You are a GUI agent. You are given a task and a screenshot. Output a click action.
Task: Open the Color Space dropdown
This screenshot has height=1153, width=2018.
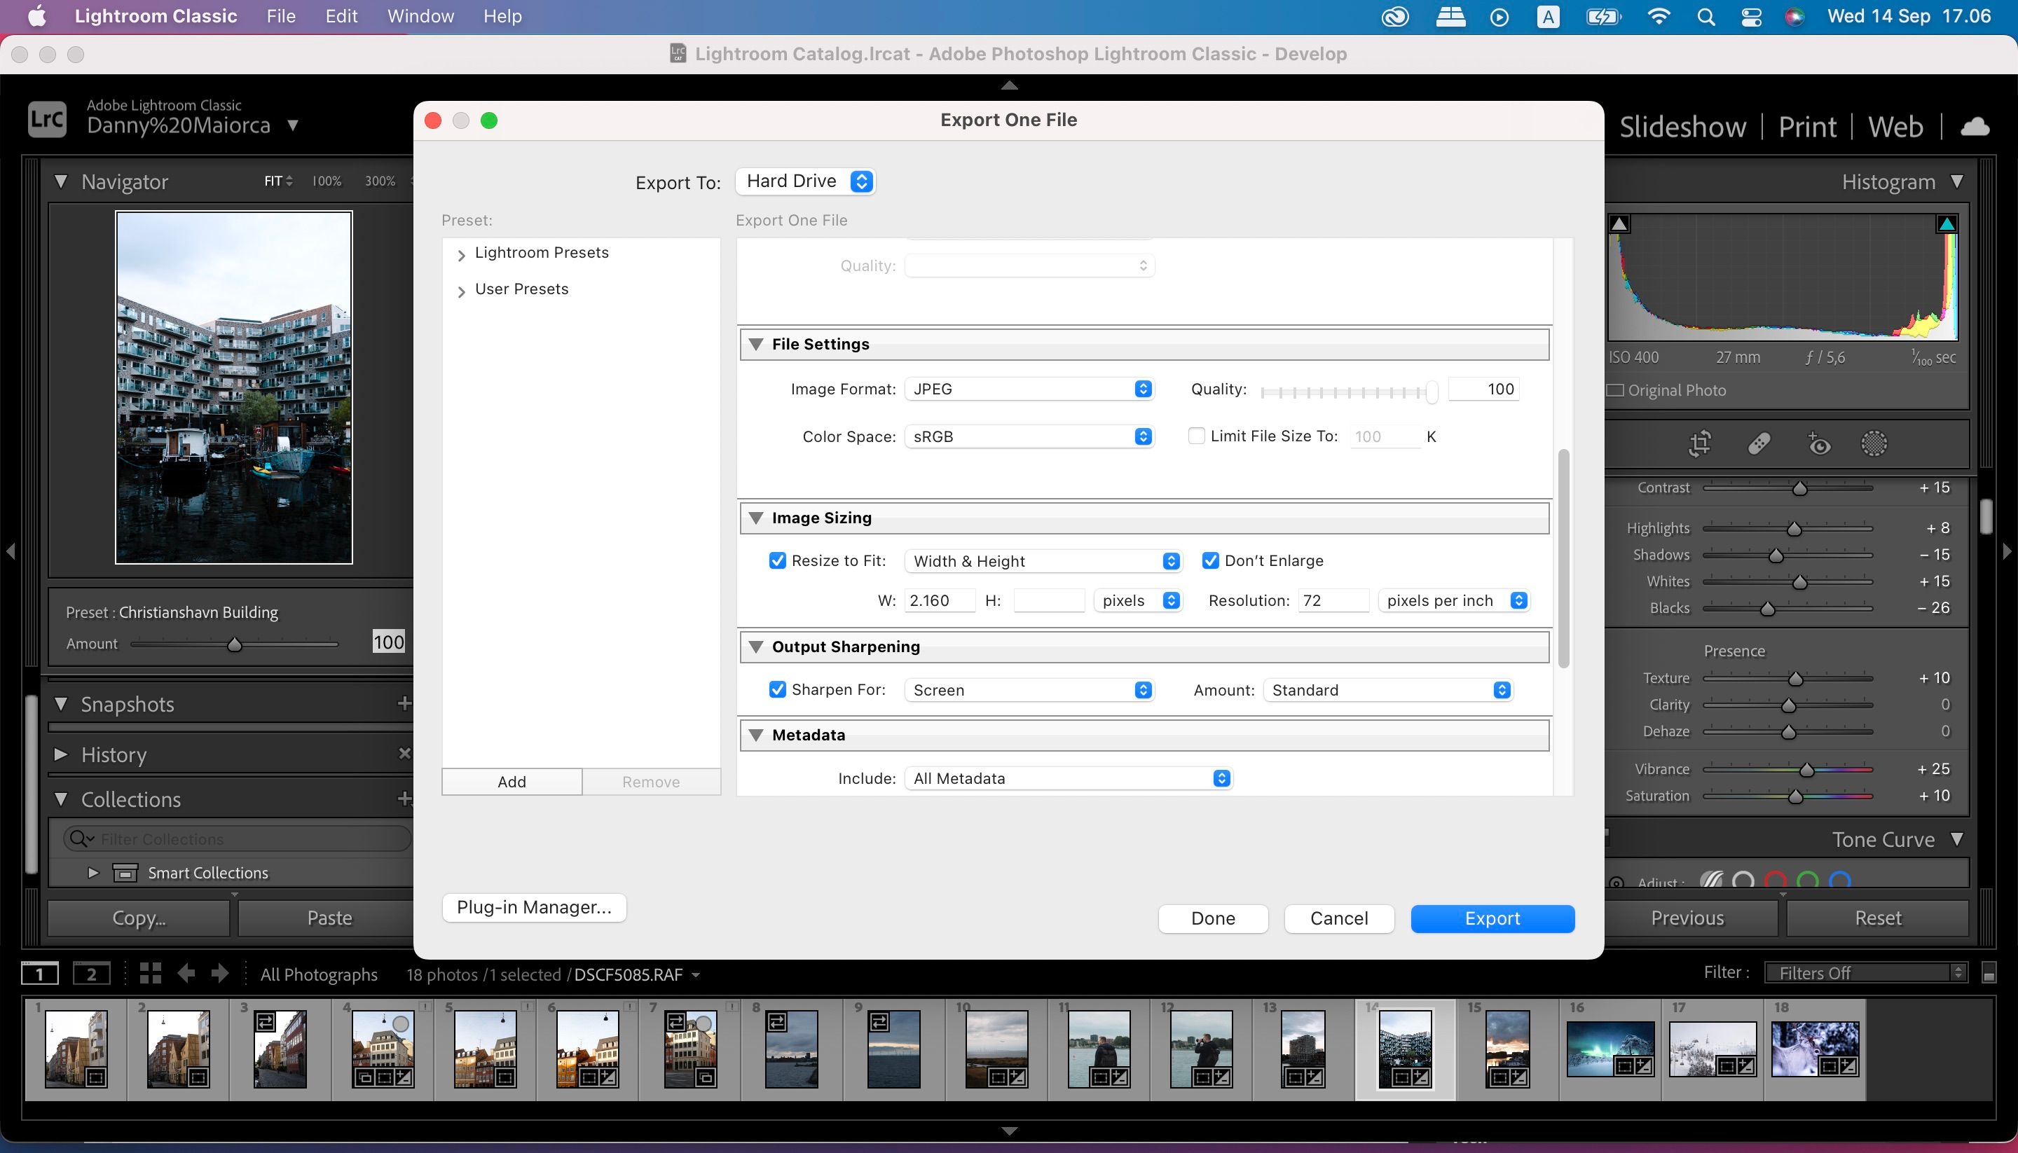[1145, 436]
